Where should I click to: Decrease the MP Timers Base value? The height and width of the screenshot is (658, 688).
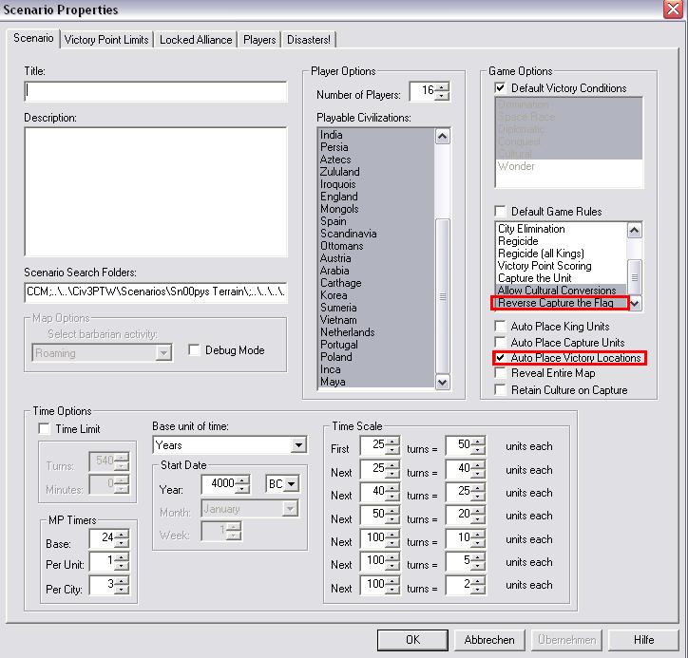122,544
